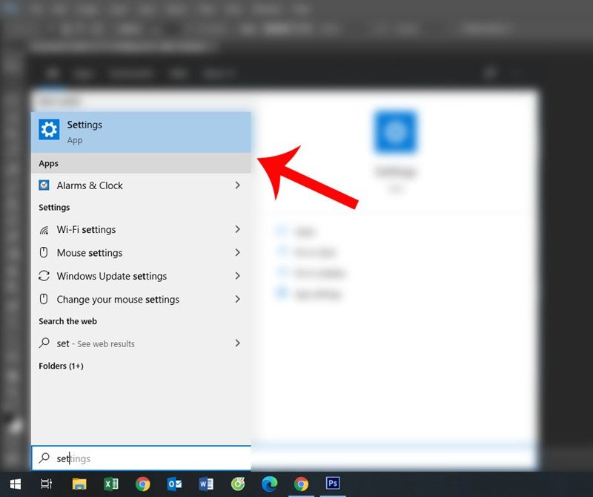The image size is (593, 497).
Task: Expand the arrow beside Windows Update settings
Action: [237, 276]
